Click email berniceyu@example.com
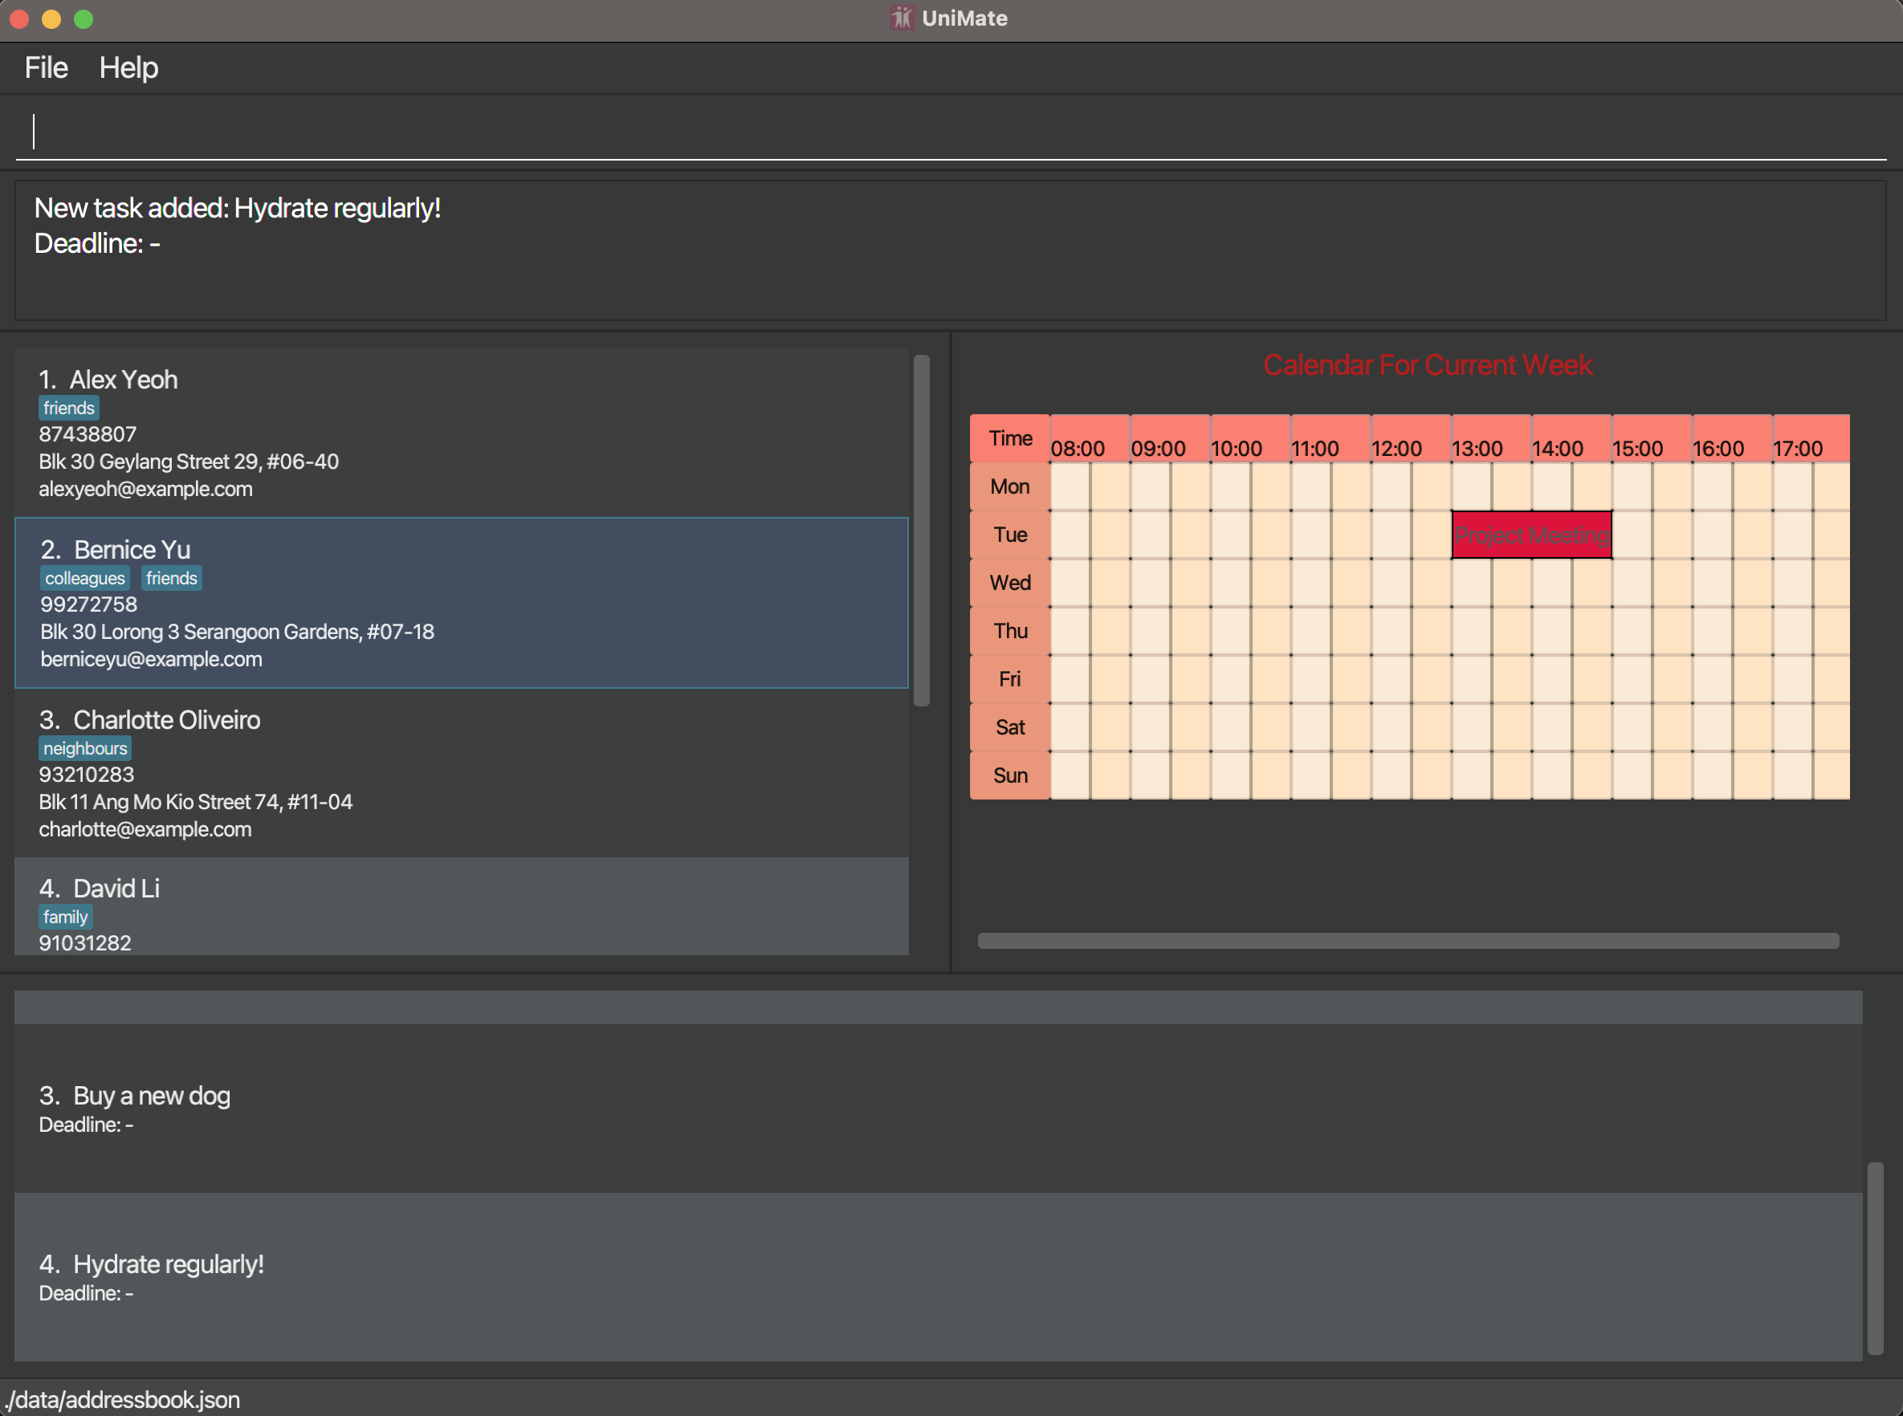1903x1416 pixels. (151, 659)
